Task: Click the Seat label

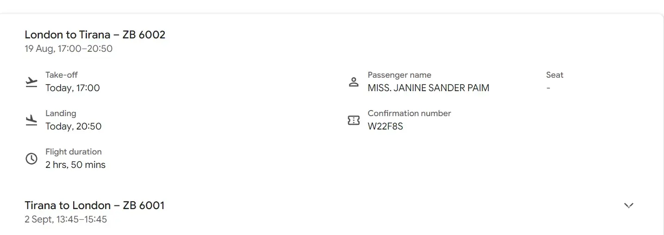Action: coord(555,75)
